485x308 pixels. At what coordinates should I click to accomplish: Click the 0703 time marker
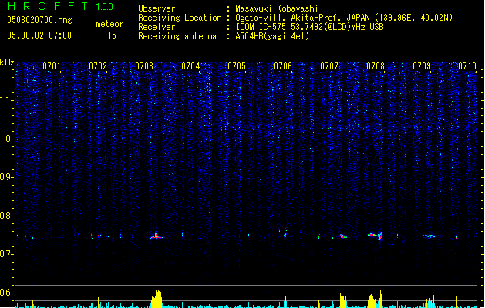click(x=144, y=66)
